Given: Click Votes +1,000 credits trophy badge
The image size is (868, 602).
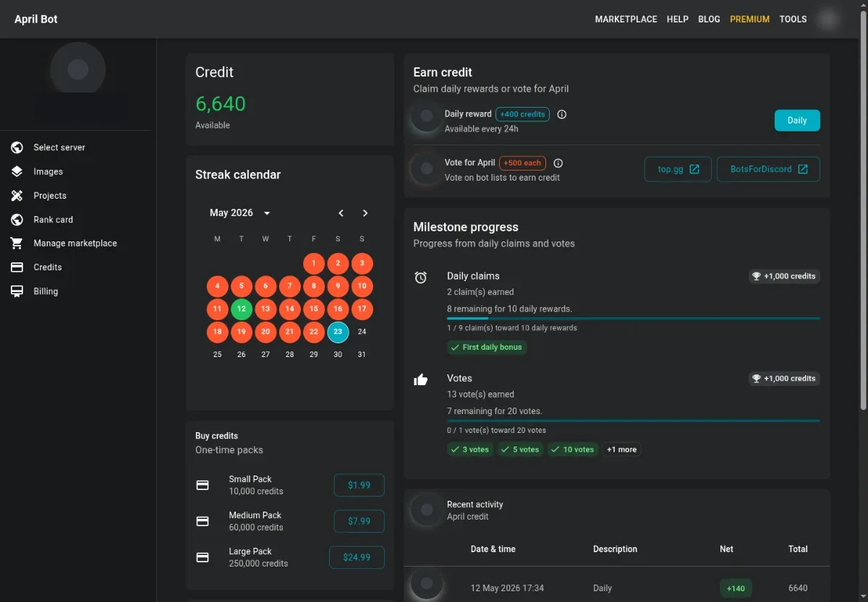Looking at the screenshot, I should tap(784, 379).
